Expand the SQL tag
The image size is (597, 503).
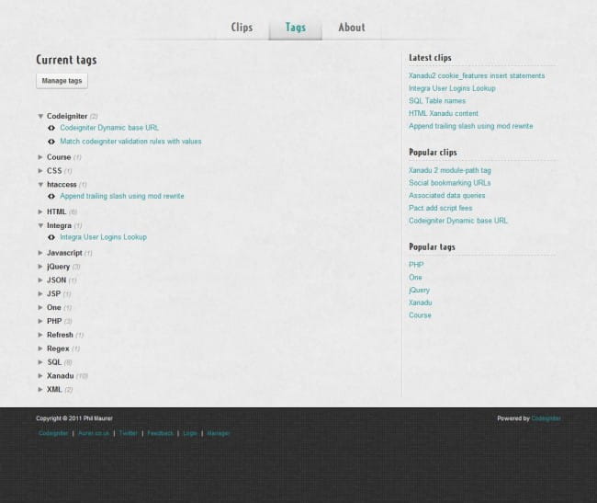pos(40,362)
